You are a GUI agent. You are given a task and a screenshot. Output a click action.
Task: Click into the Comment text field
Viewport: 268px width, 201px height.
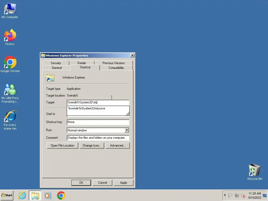[x=98, y=138]
